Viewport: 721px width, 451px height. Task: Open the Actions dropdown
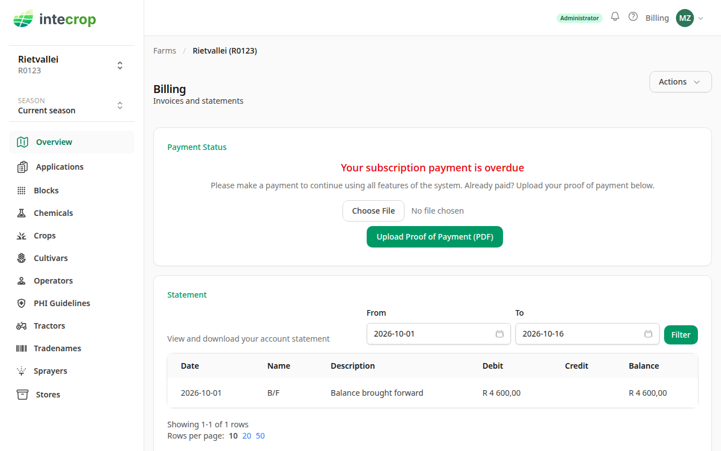(x=680, y=82)
